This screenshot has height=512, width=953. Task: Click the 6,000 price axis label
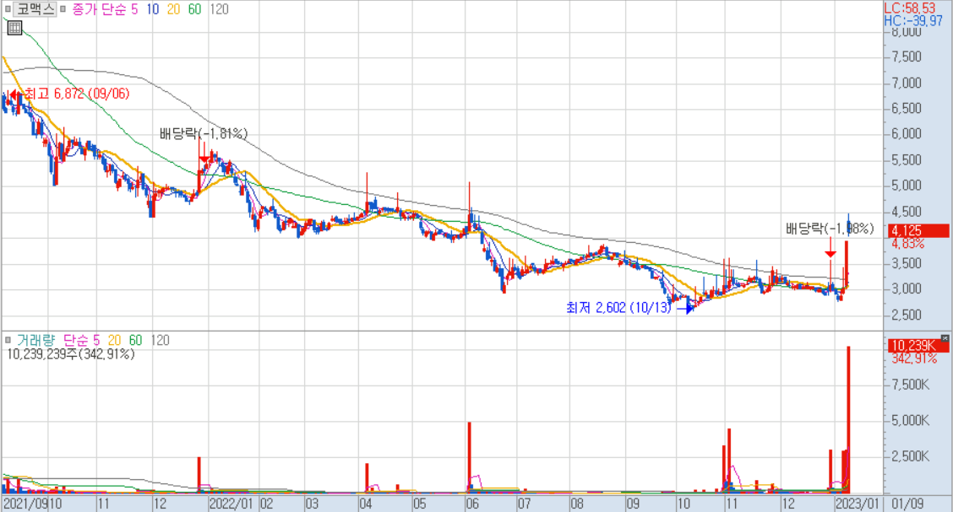click(907, 134)
